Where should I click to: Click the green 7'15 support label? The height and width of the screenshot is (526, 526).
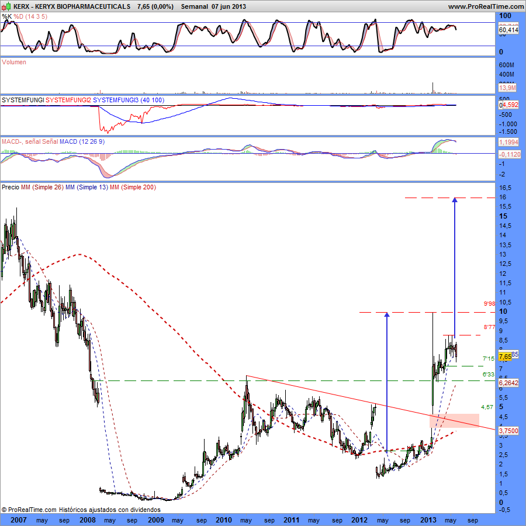tap(489, 359)
